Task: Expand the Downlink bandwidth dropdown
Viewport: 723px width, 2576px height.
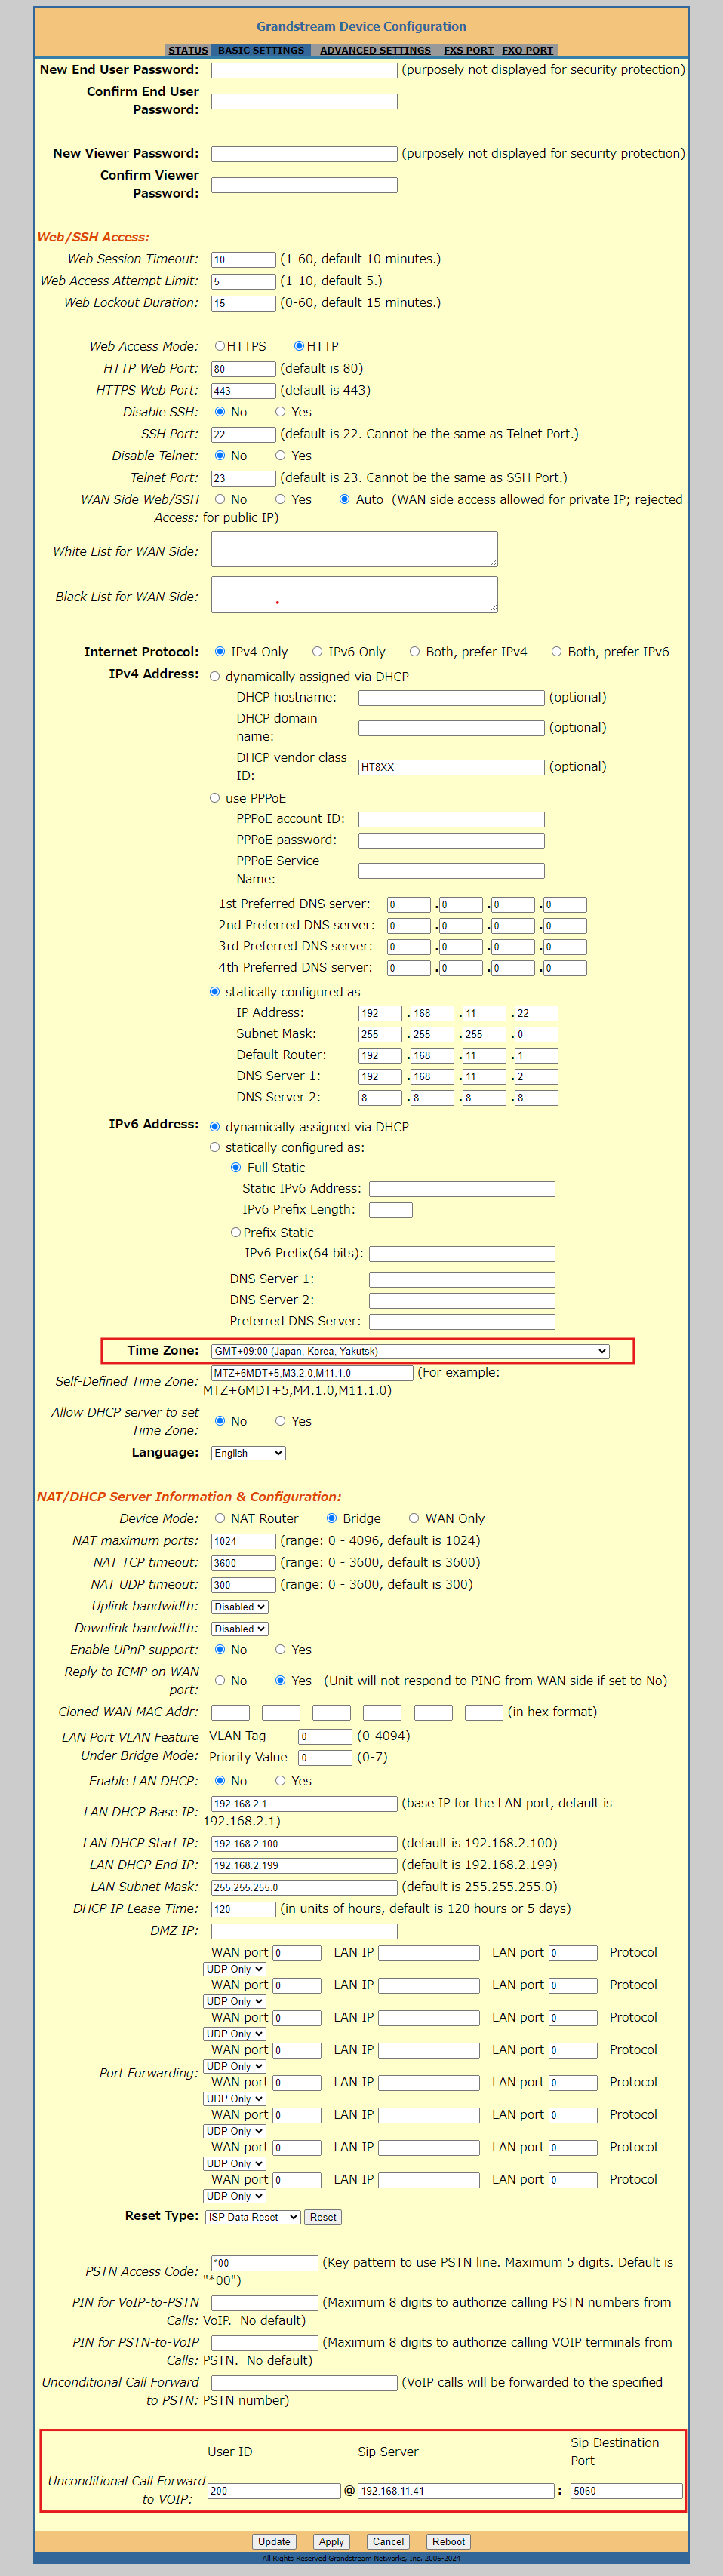Action: click(240, 1629)
